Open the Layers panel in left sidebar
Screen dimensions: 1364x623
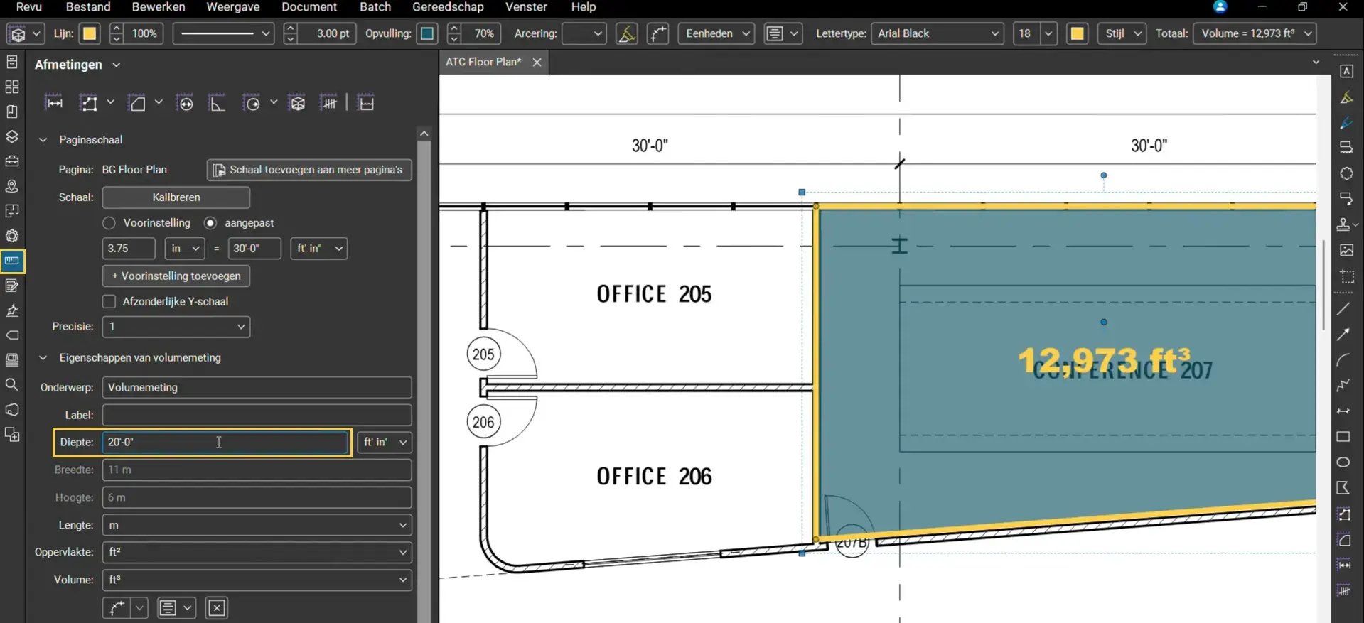pos(12,136)
